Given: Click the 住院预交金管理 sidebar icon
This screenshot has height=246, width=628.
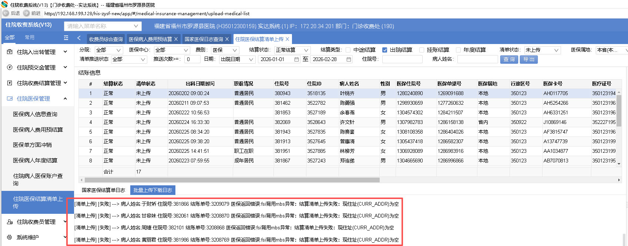Looking at the screenshot, I should click(x=10, y=67).
